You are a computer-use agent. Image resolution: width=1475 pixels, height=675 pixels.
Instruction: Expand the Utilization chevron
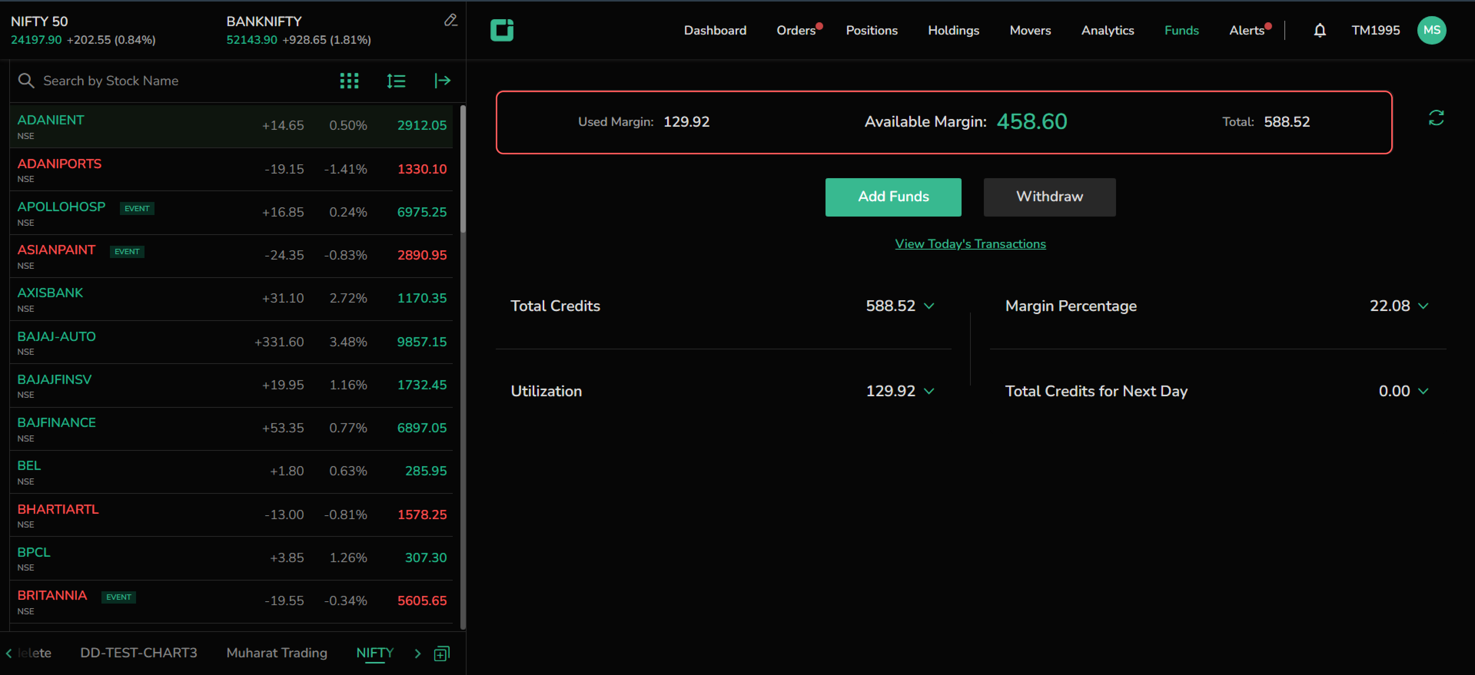[929, 391]
